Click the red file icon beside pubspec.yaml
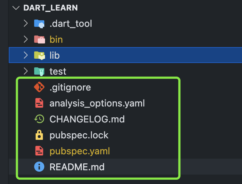 [x=39, y=151]
